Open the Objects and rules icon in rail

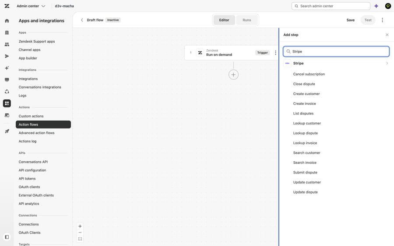tap(7, 91)
